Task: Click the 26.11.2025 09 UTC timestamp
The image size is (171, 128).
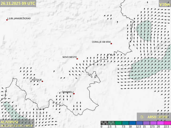Action: [x=18, y=3]
